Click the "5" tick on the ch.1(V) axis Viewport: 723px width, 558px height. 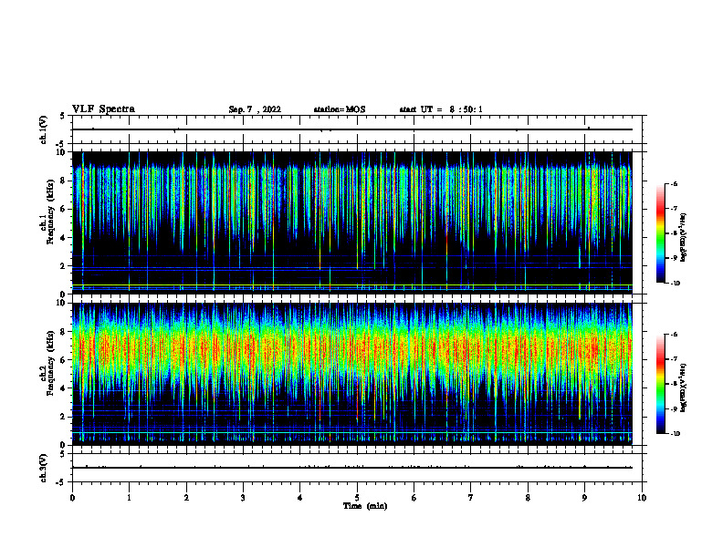point(63,116)
